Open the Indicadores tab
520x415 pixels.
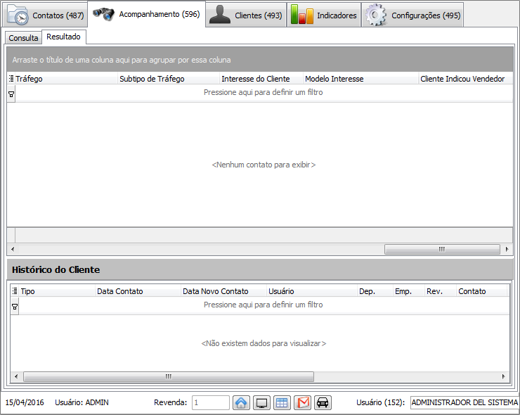point(324,15)
